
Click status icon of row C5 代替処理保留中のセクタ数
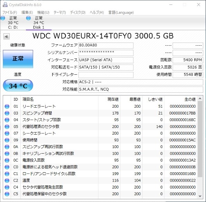click(x=7, y=194)
